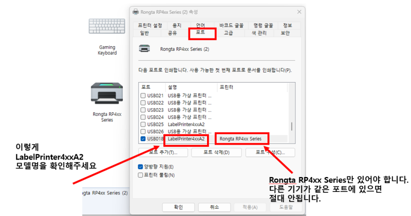Select the USB024 port row text
The width and height of the screenshot is (411, 216).
(155, 117)
